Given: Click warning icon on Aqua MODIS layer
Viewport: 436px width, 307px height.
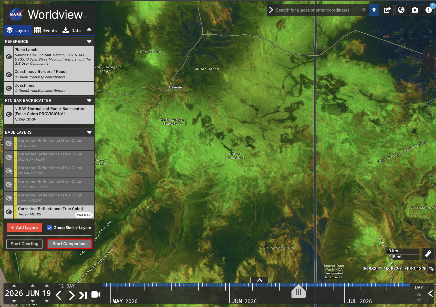Looking at the screenshot, I should (x=15, y=198).
